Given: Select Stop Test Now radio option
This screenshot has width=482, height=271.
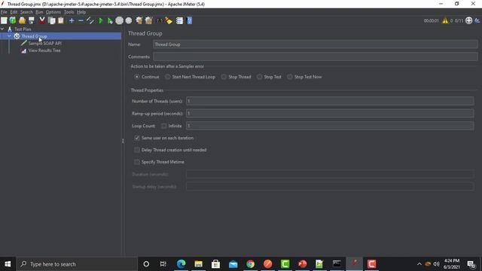Looking at the screenshot, I should 304,77.
